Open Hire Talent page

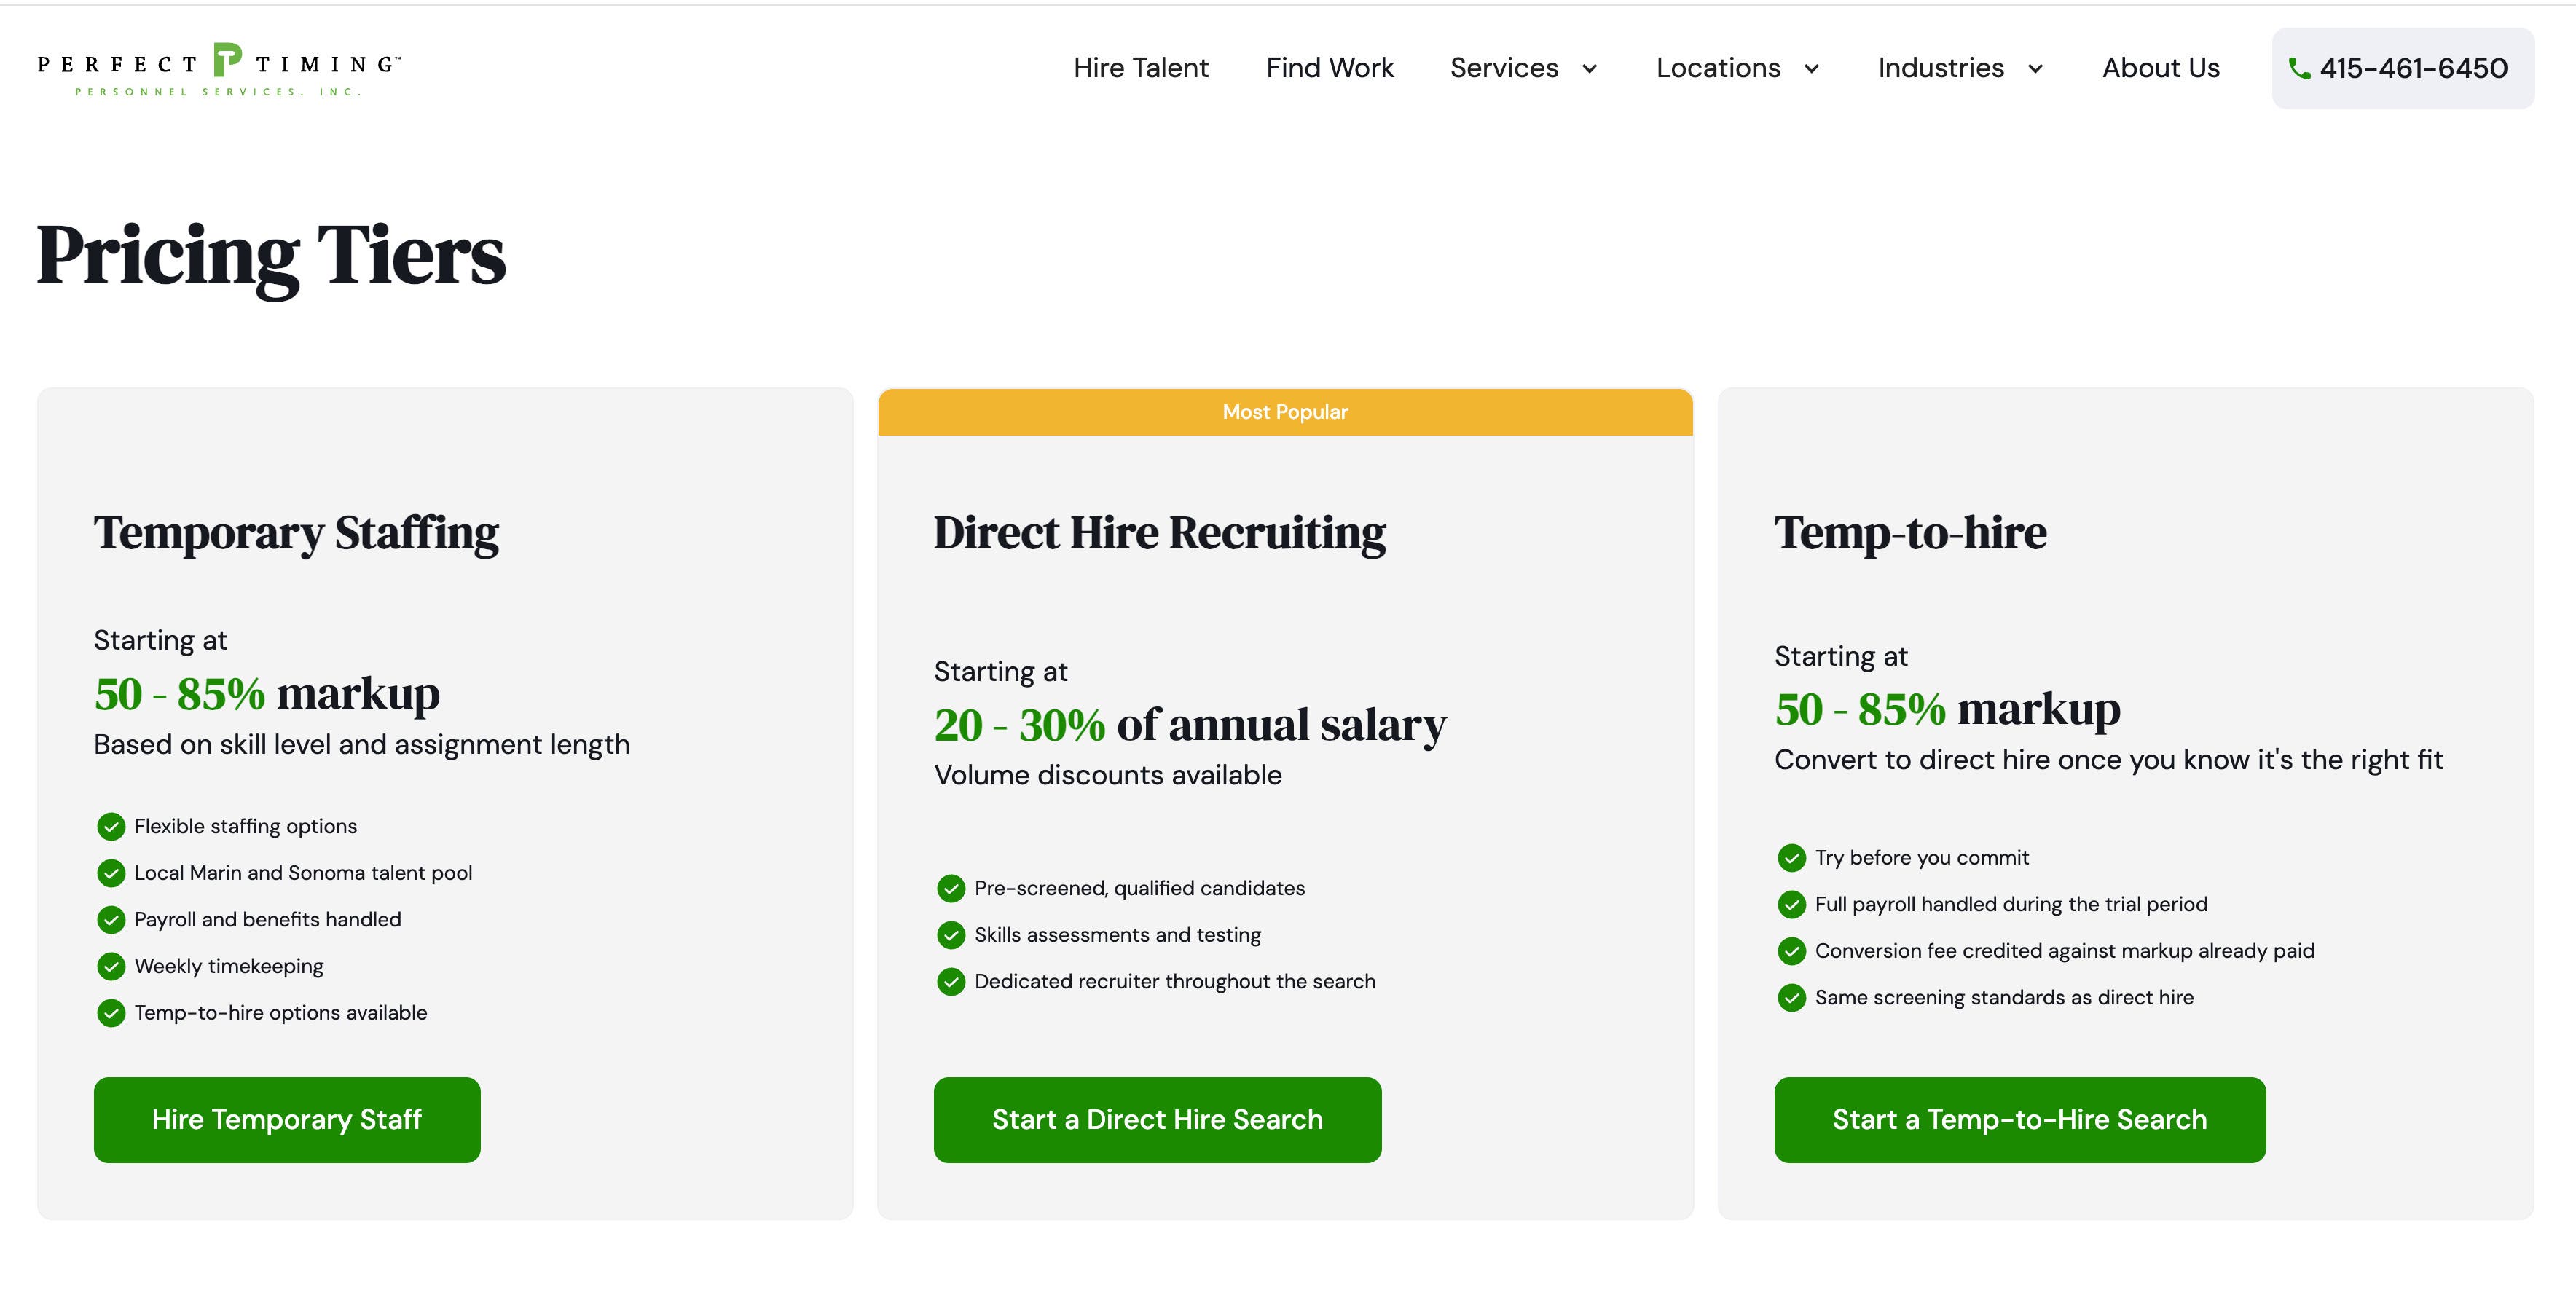click(1141, 68)
